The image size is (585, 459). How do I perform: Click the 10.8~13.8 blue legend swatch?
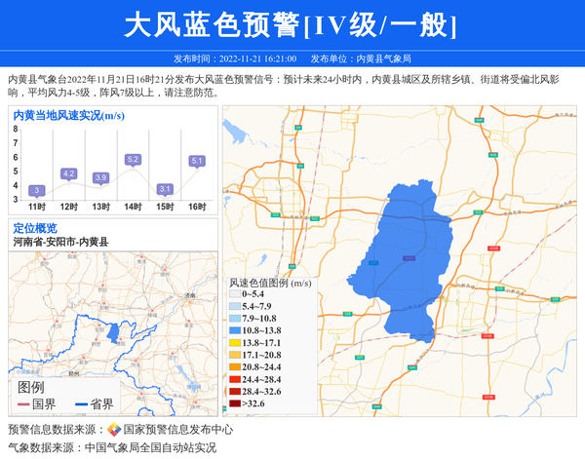pos(235,331)
